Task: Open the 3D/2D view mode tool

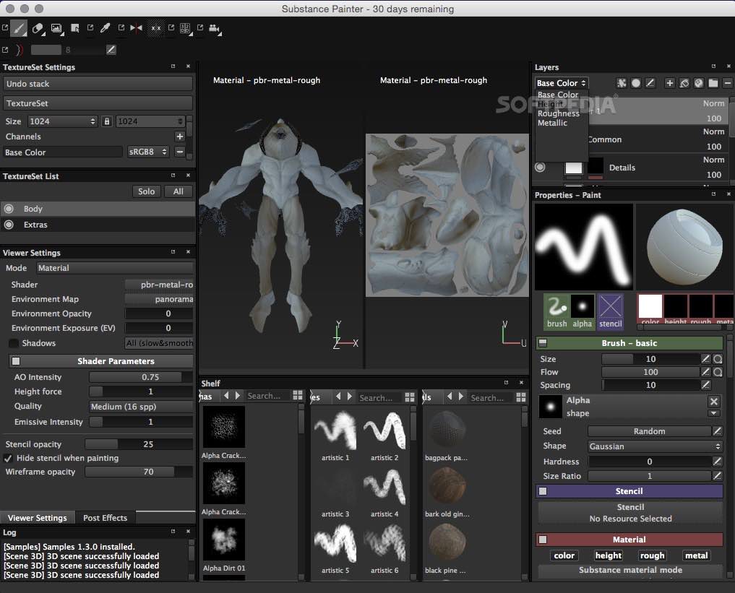Action: click(x=185, y=29)
